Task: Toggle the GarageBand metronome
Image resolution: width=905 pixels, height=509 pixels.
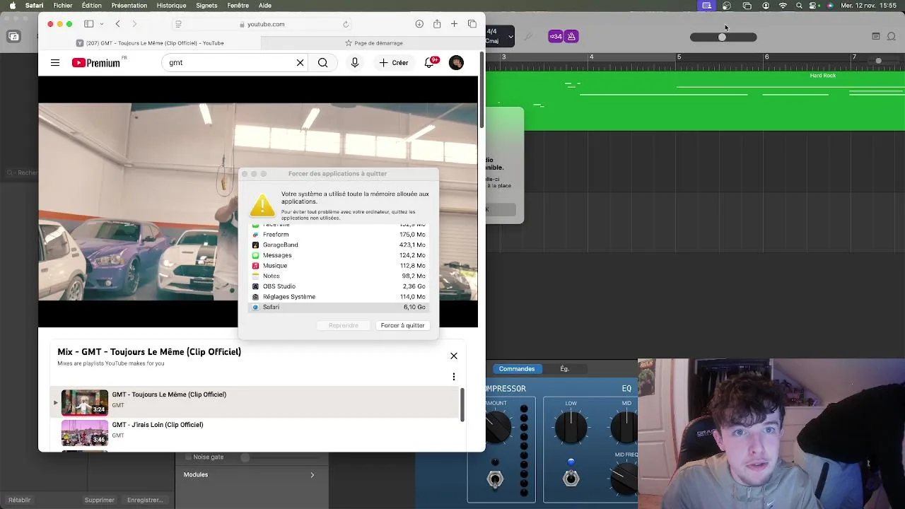Action: 571,37
